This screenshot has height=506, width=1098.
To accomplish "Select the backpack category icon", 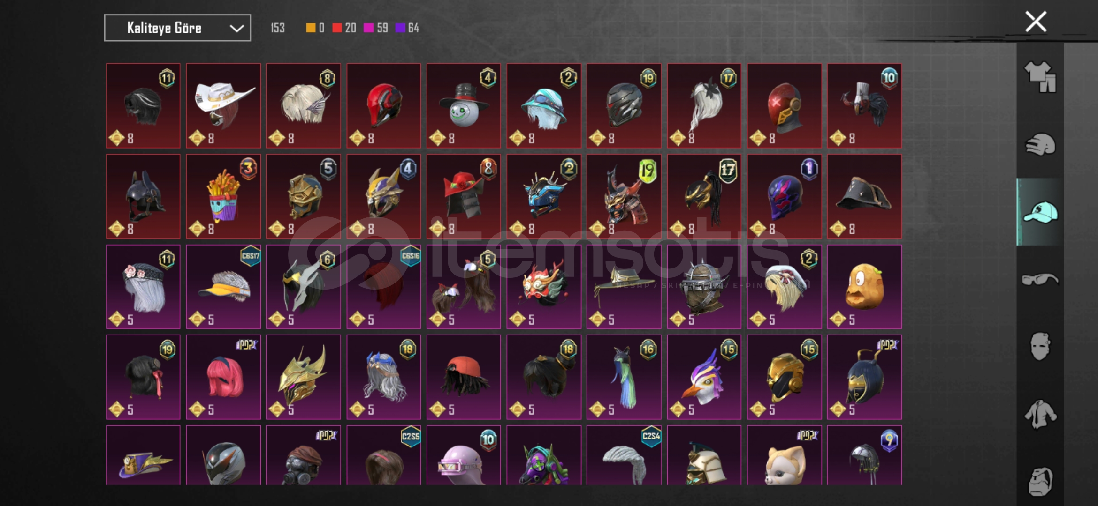I will [1040, 481].
